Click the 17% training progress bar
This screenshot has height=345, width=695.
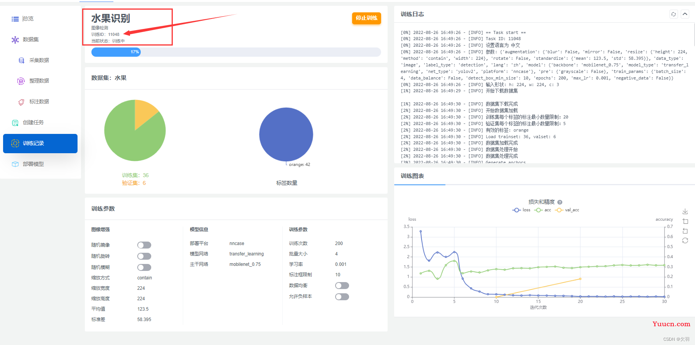point(236,52)
